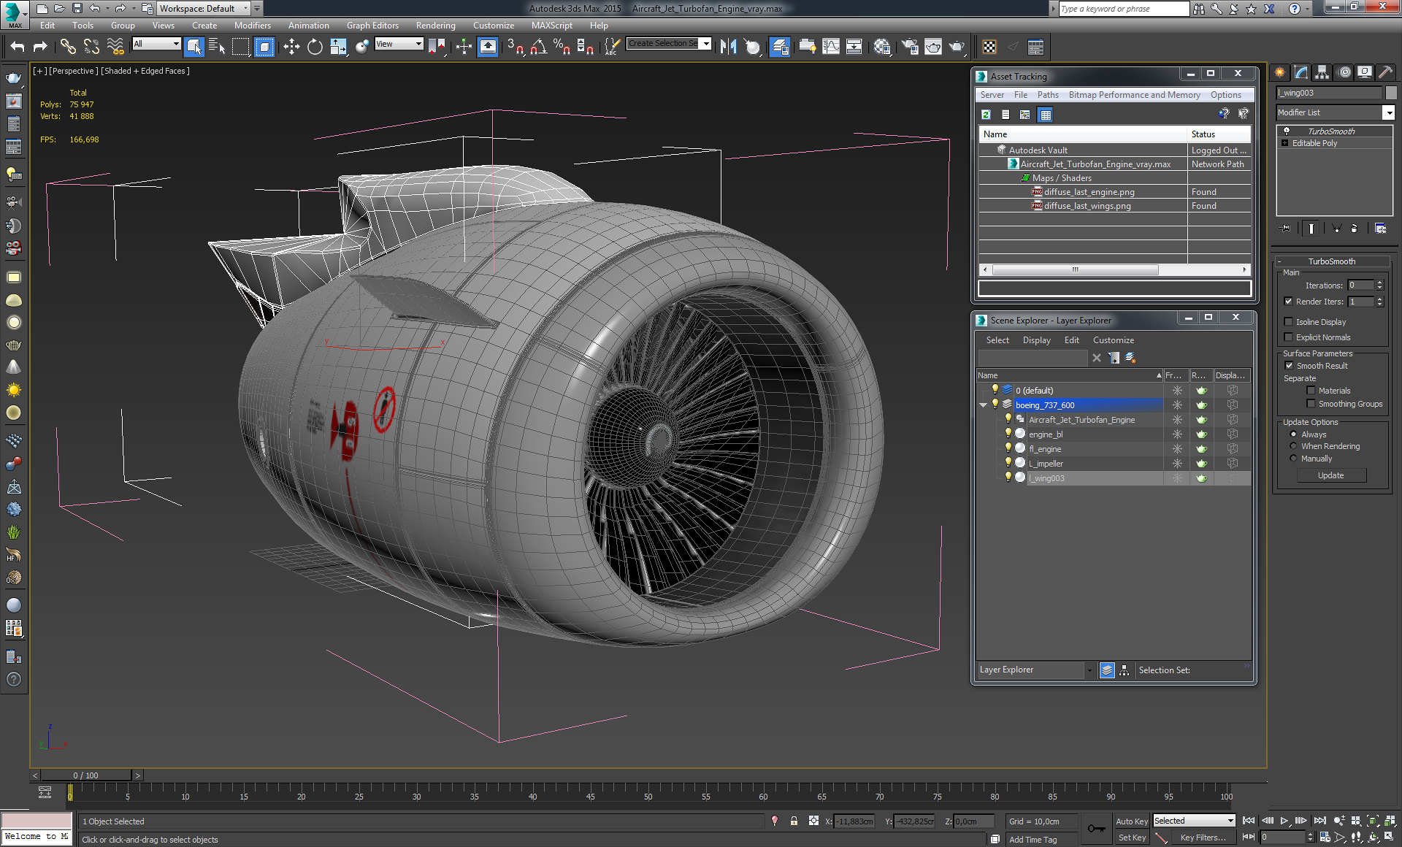The width and height of the screenshot is (1402, 847).
Task: Check Separate by Smoothing Groups
Action: (1311, 404)
